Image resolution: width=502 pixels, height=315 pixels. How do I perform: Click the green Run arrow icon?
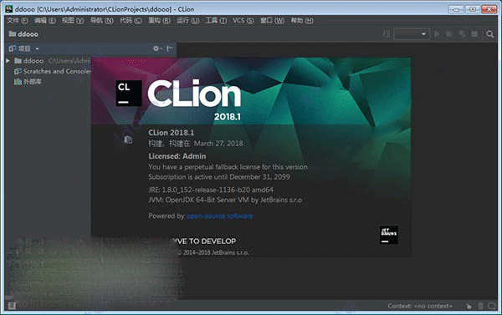click(x=437, y=34)
